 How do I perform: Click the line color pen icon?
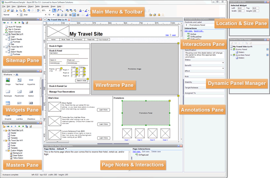click(86, 10)
